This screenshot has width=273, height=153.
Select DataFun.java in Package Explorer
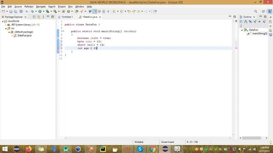tap(24, 36)
